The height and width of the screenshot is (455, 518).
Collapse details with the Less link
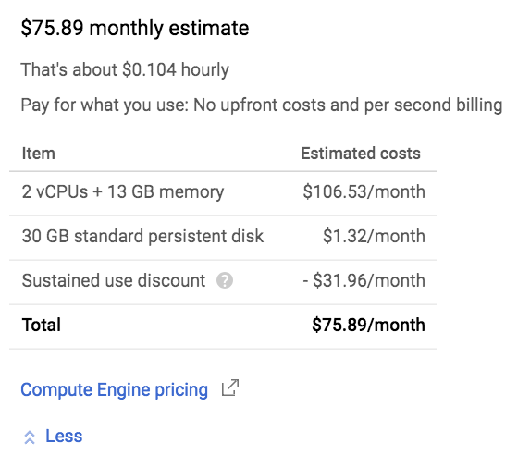point(64,436)
